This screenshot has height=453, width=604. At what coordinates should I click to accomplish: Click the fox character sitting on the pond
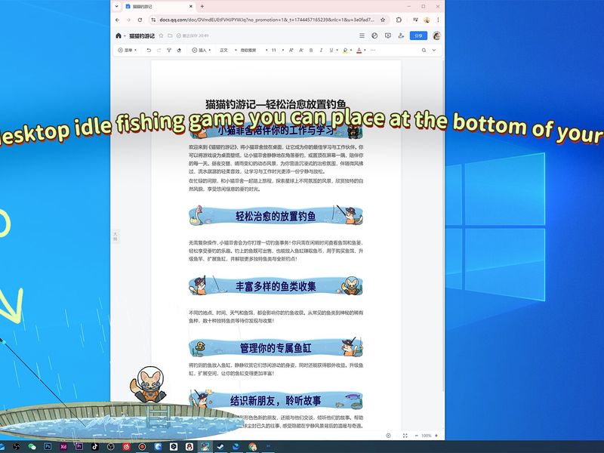(x=148, y=384)
